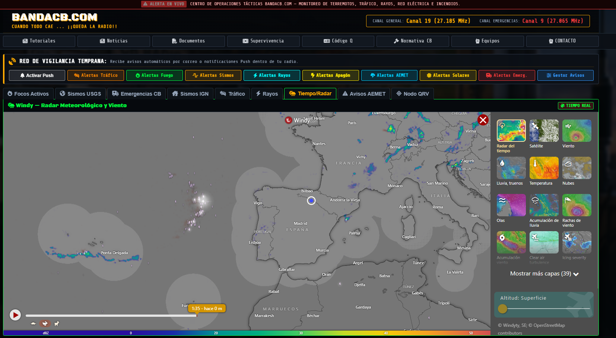Click Alertas Sismos button
This screenshot has height=338, width=616.
[213, 75]
